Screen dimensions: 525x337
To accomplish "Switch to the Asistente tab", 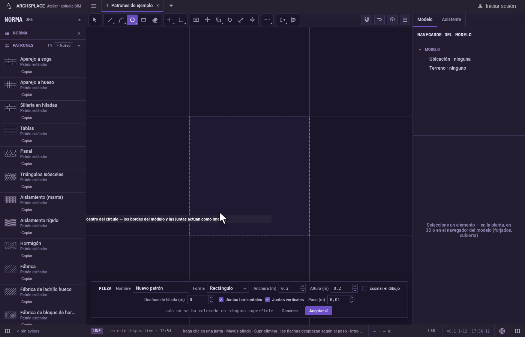I will 451,19.
